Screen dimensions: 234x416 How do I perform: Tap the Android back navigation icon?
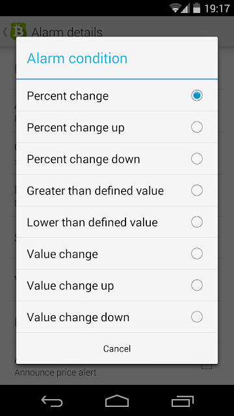[x=52, y=400]
